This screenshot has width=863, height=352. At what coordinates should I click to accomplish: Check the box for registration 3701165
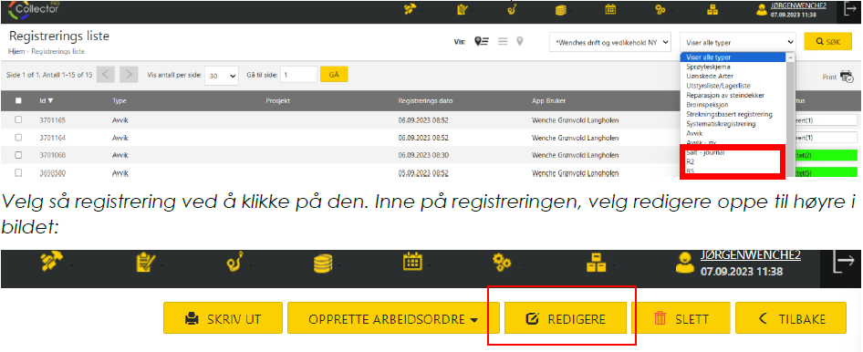(x=19, y=119)
